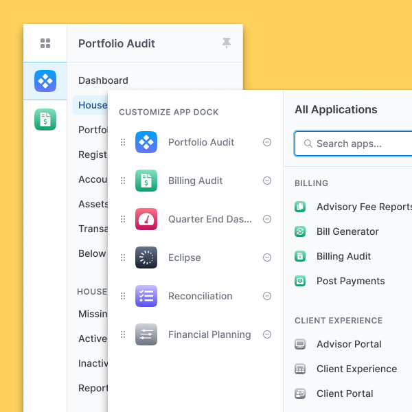Click All Applications heading
Viewport: 412px width, 412px height.
point(336,110)
